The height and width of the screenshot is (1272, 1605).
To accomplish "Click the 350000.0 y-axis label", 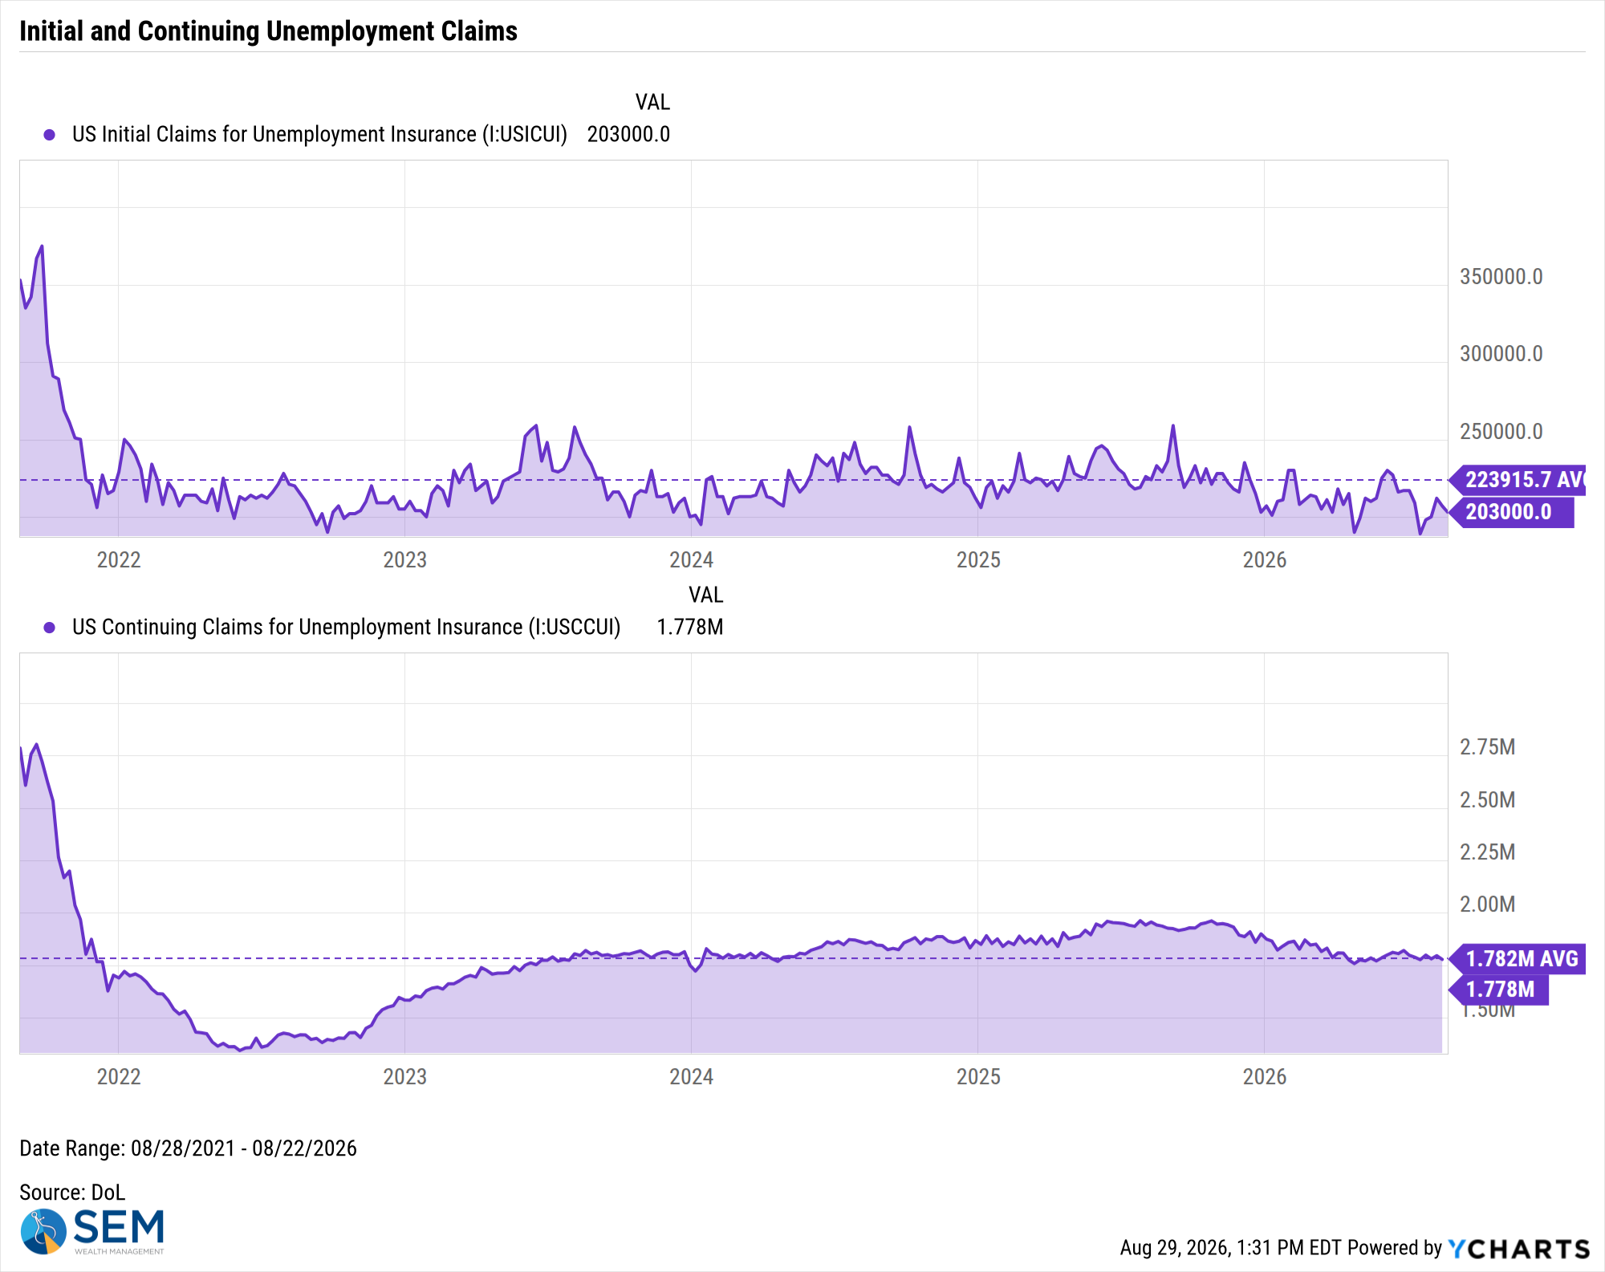I will (1501, 277).
